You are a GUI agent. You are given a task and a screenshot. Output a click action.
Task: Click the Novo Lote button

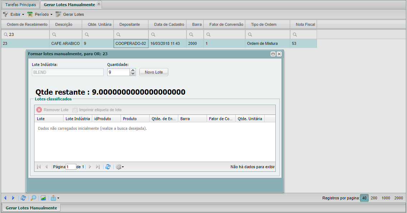(x=154, y=72)
